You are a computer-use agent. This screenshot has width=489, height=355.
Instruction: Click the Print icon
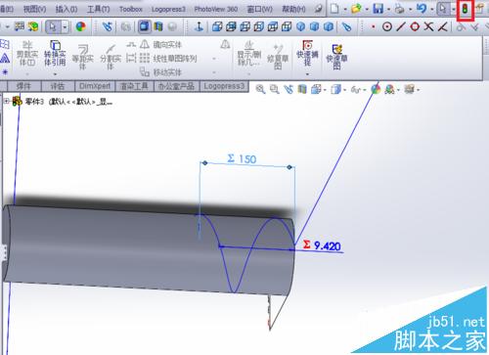pyautogui.click(x=400, y=9)
